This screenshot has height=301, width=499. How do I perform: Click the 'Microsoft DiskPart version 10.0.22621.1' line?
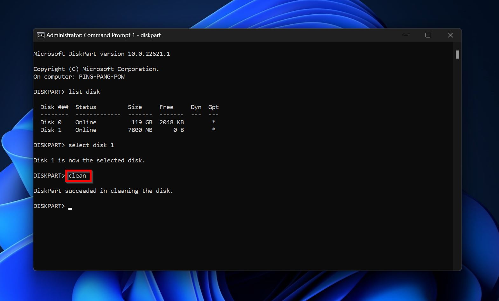point(102,54)
